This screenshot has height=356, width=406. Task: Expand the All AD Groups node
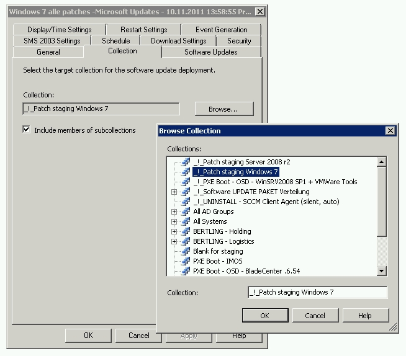click(x=174, y=212)
